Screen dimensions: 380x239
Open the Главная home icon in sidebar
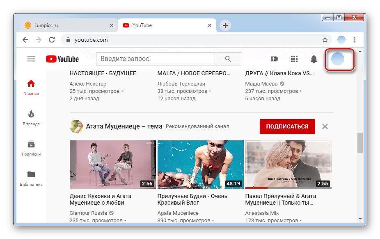coord(31,83)
